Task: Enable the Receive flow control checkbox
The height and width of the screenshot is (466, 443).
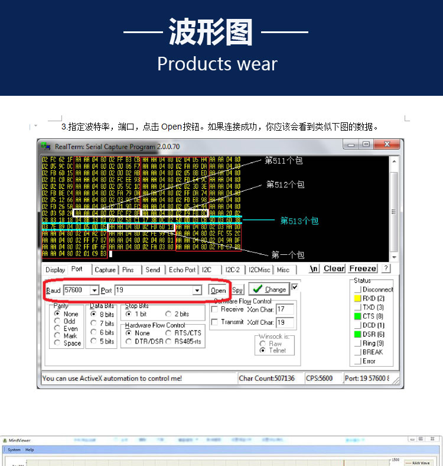Action: (x=215, y=309)
